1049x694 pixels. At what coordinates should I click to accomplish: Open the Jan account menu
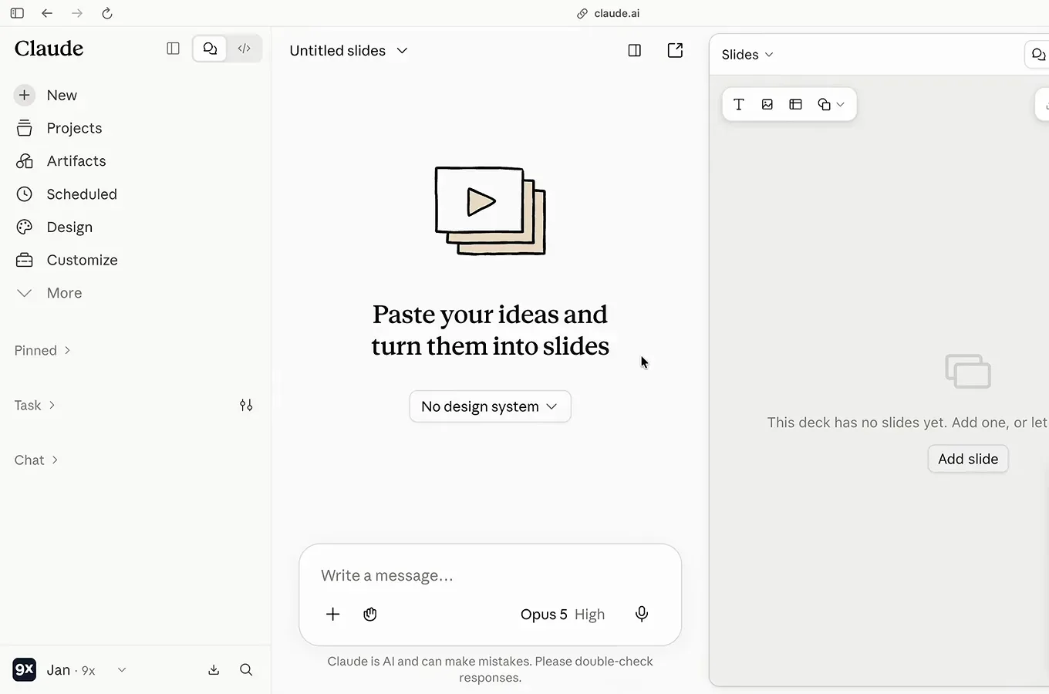click(69, 670)
